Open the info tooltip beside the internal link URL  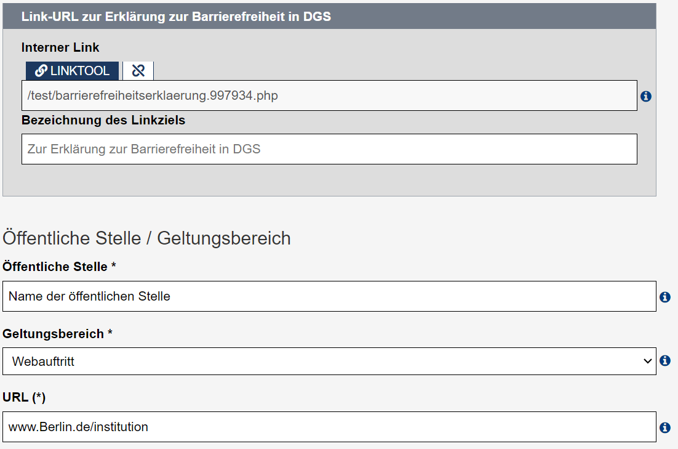(x=645, y=95)
